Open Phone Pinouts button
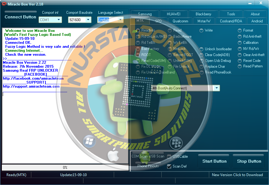This screenshot has width=269, height=185. click(x=148, y=166)
